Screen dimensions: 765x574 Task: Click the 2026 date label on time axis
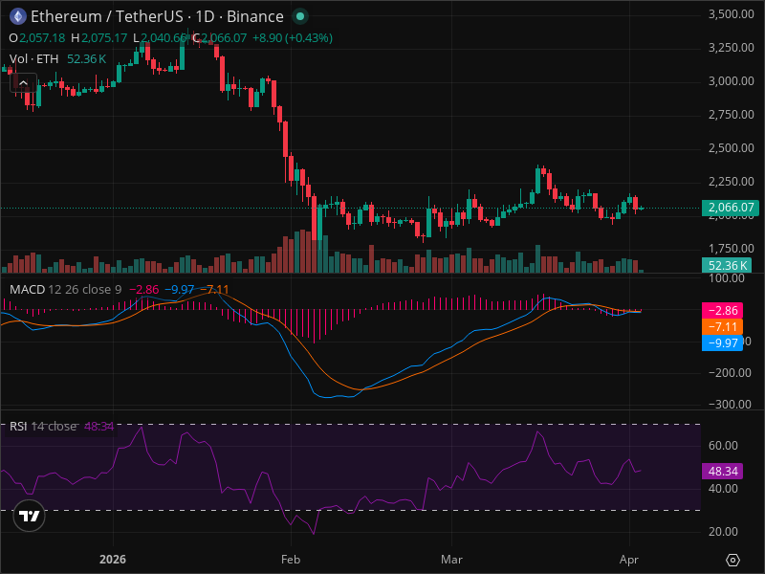point(113,560)
